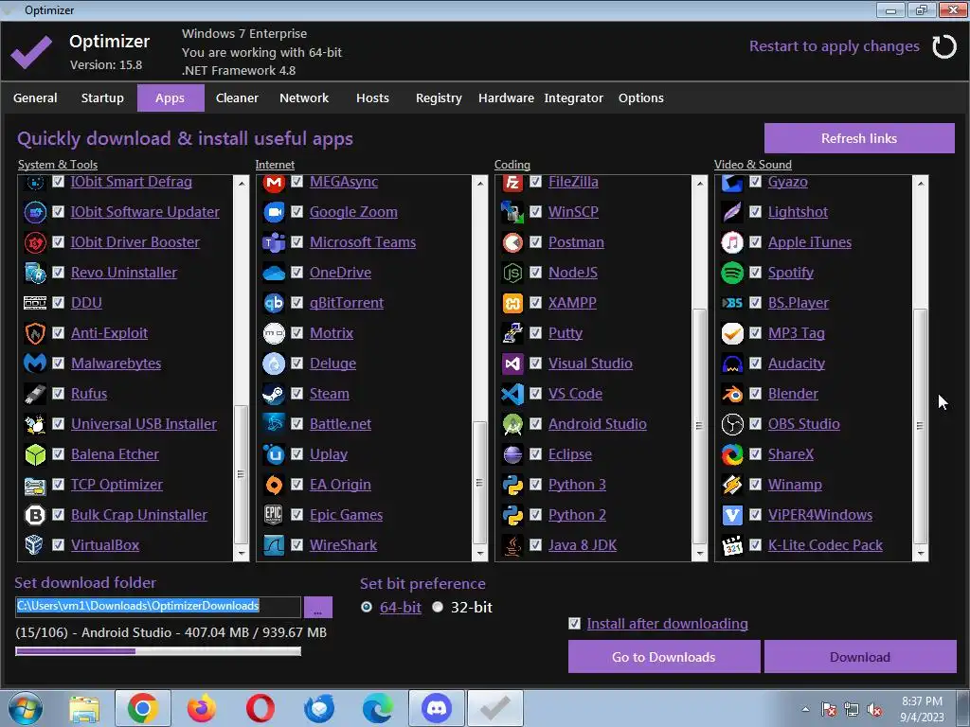Click the qBitTorrent icon
Viewport: 970px width, 727px height.
274,302
